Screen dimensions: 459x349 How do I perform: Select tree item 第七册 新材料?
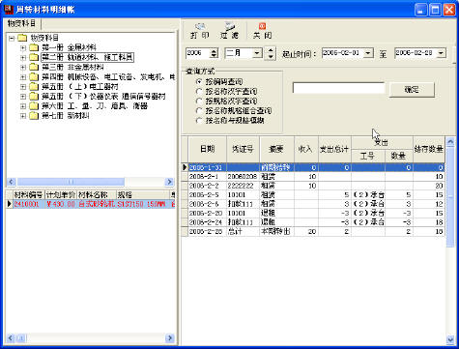(66, 116)
